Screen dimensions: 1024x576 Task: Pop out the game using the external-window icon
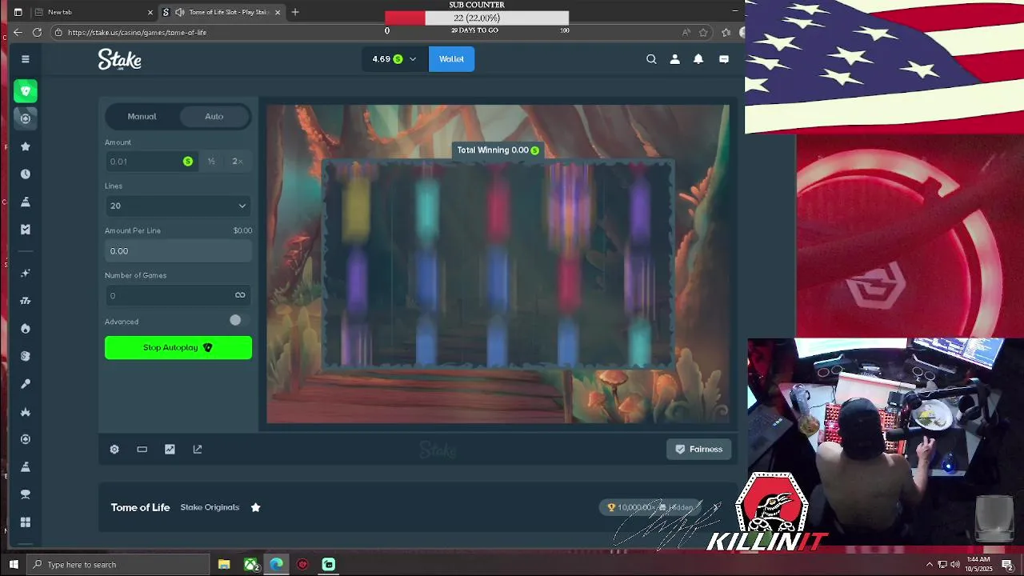[x=198, y=450]
